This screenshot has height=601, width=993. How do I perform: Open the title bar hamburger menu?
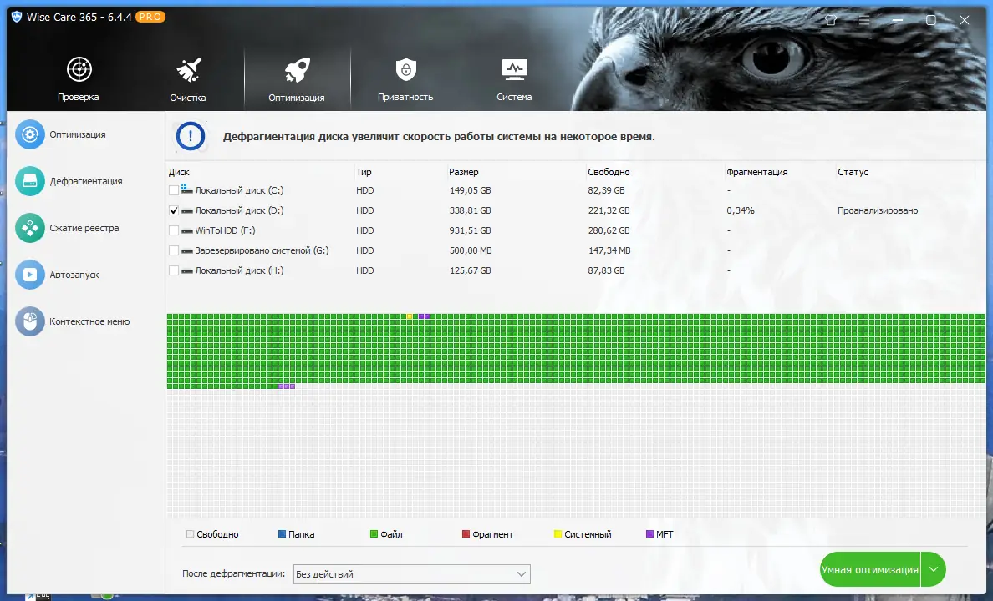pyautogui.click(x=864, y=20)
